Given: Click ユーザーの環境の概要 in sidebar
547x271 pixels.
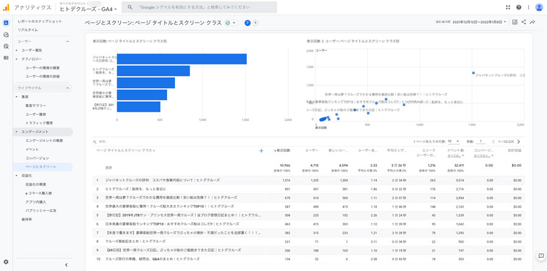Looking at the screenshot, I should point(43,67).
